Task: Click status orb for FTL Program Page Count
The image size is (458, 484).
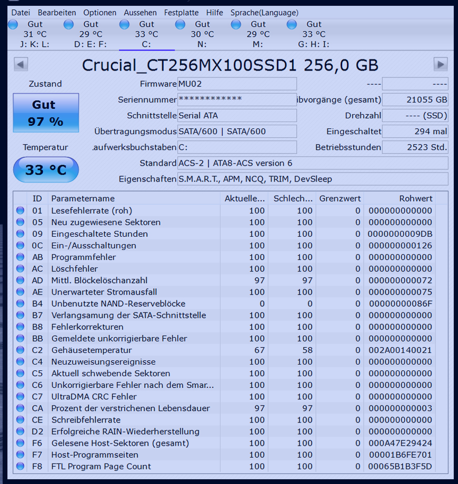Action: click(x=21, y=467)
